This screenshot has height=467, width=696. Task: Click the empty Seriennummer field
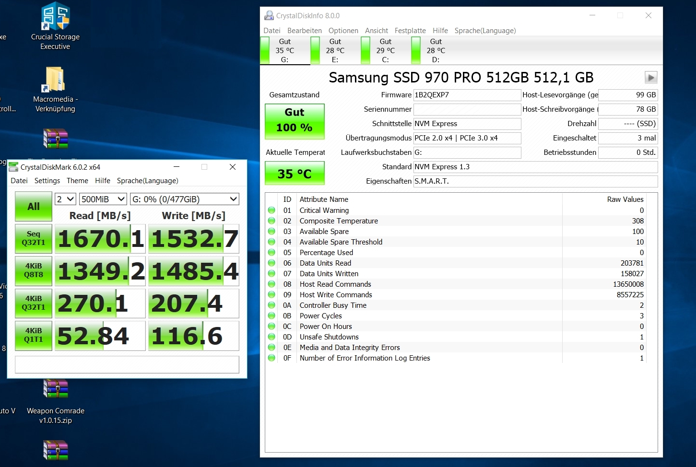[x=467, y=109]
